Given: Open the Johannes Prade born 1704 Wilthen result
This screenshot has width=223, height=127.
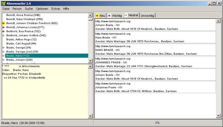Looking at the screenshot, I should coord(155,87).
